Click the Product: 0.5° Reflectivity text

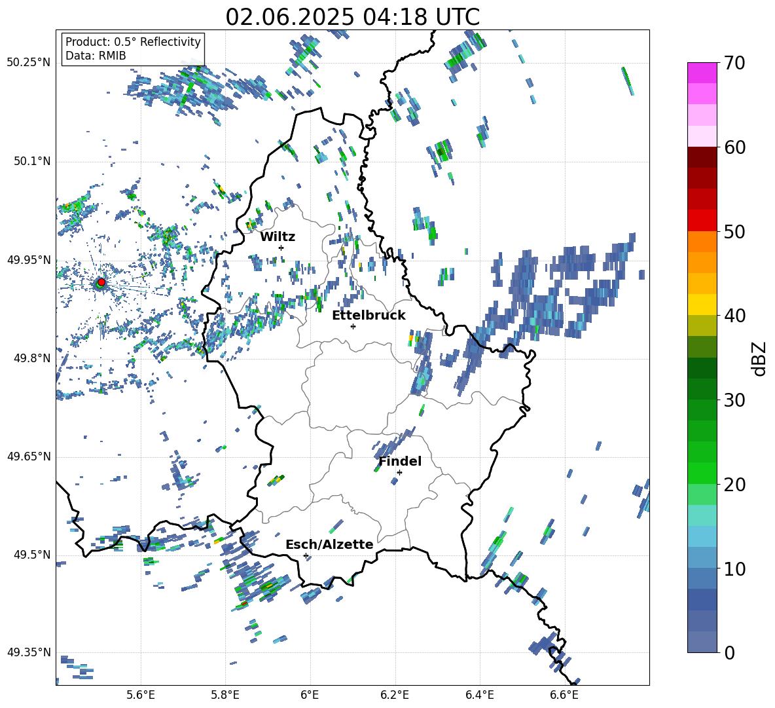point(133,42)
